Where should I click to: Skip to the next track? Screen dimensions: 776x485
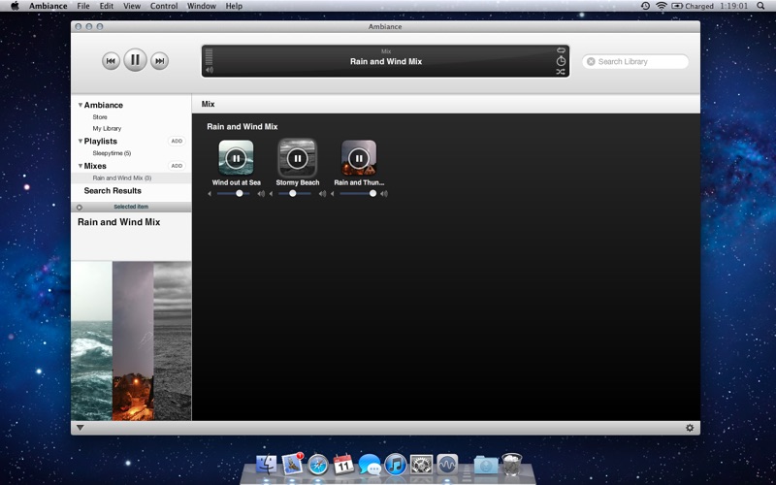coord(160,61)
